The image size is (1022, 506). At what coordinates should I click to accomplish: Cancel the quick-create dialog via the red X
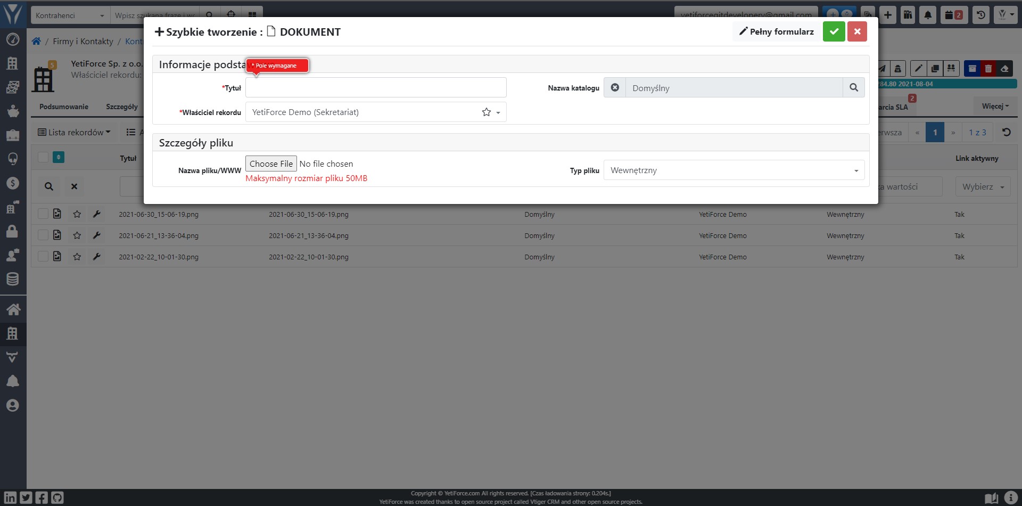(x=857, y=31)
